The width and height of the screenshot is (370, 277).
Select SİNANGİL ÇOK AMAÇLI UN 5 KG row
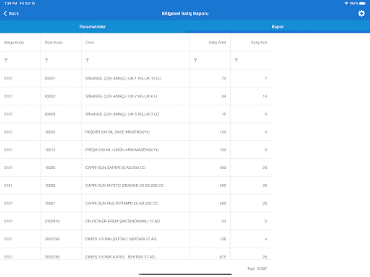(136, 114)
